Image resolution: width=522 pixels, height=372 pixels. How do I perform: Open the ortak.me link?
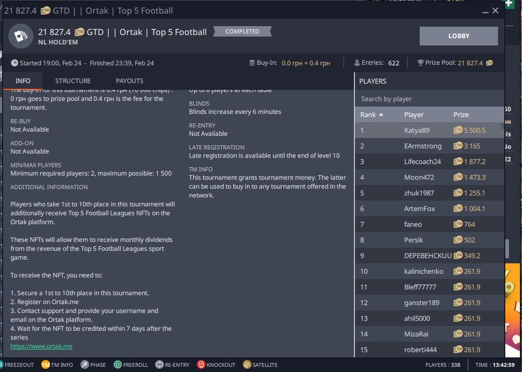click(x=41, y=346)
